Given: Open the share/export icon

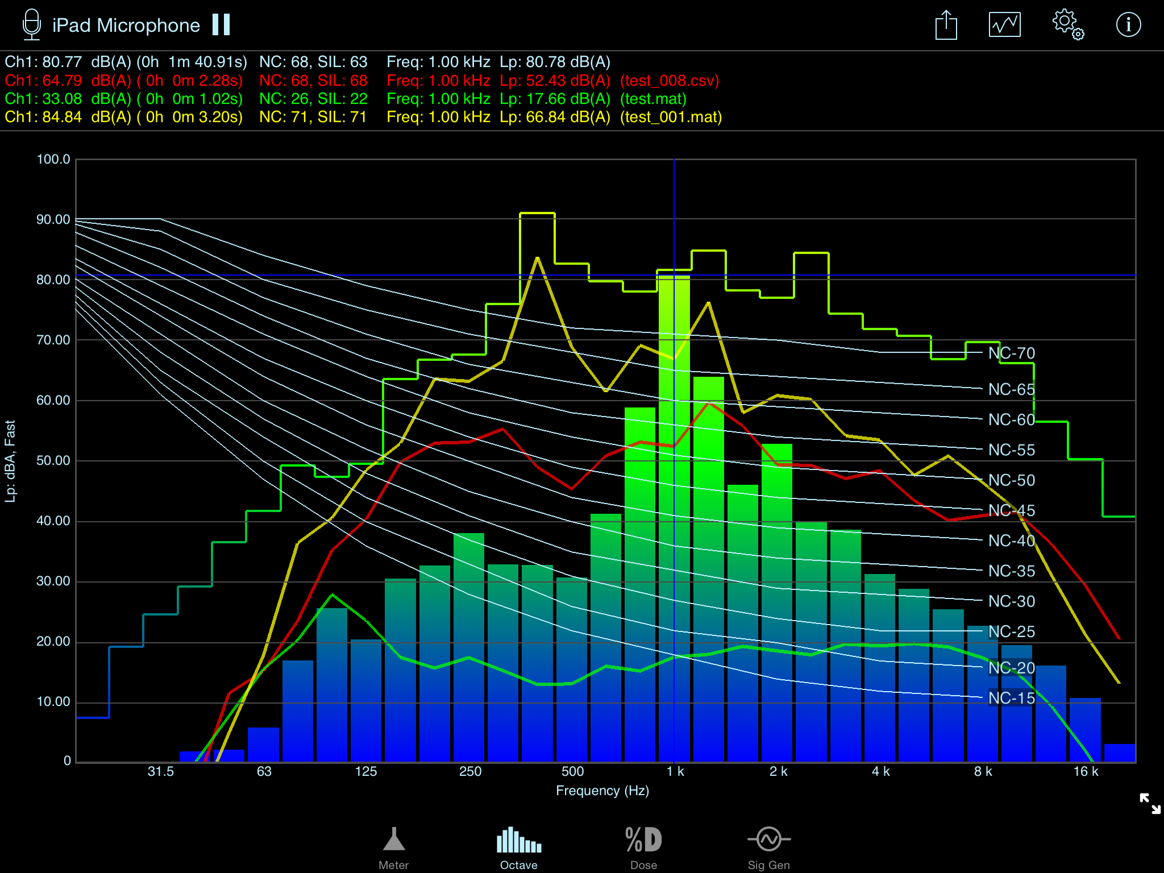Looking at the screenshot, I should 946,26.
